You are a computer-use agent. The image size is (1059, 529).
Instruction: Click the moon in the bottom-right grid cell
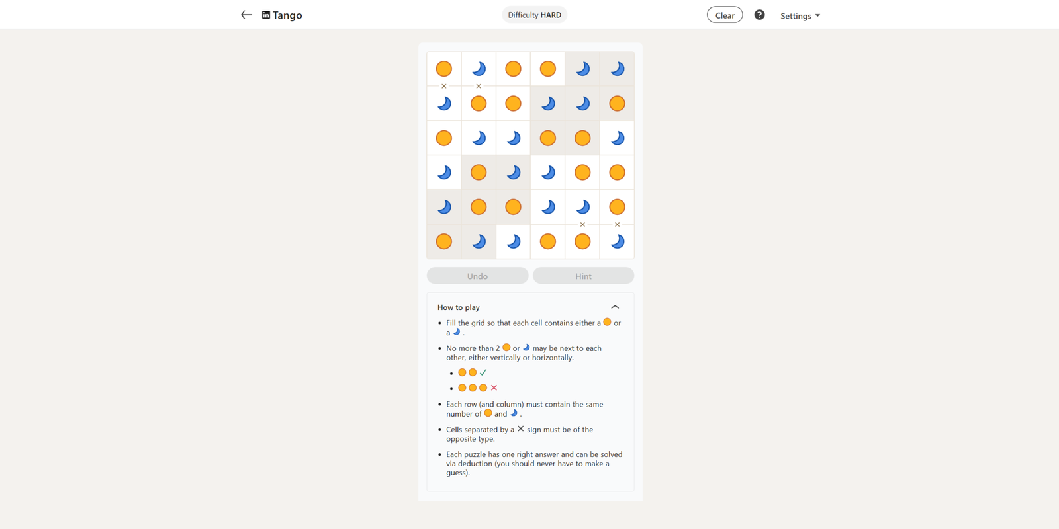click(x=617, y=241)
